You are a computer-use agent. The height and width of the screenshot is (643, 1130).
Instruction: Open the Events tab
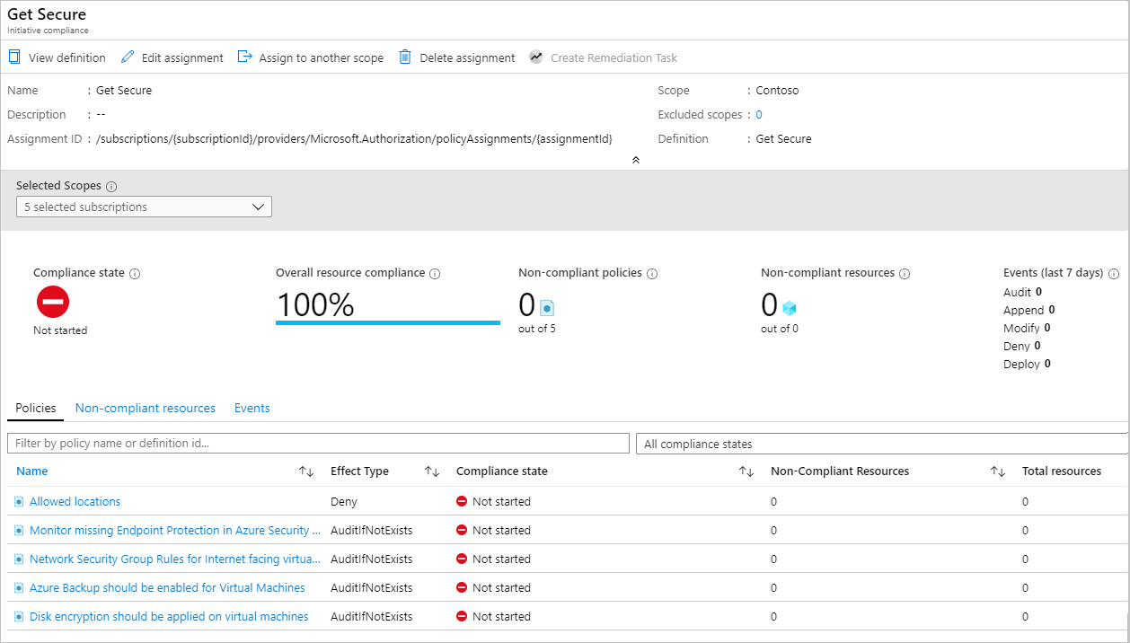coord(252,408)
